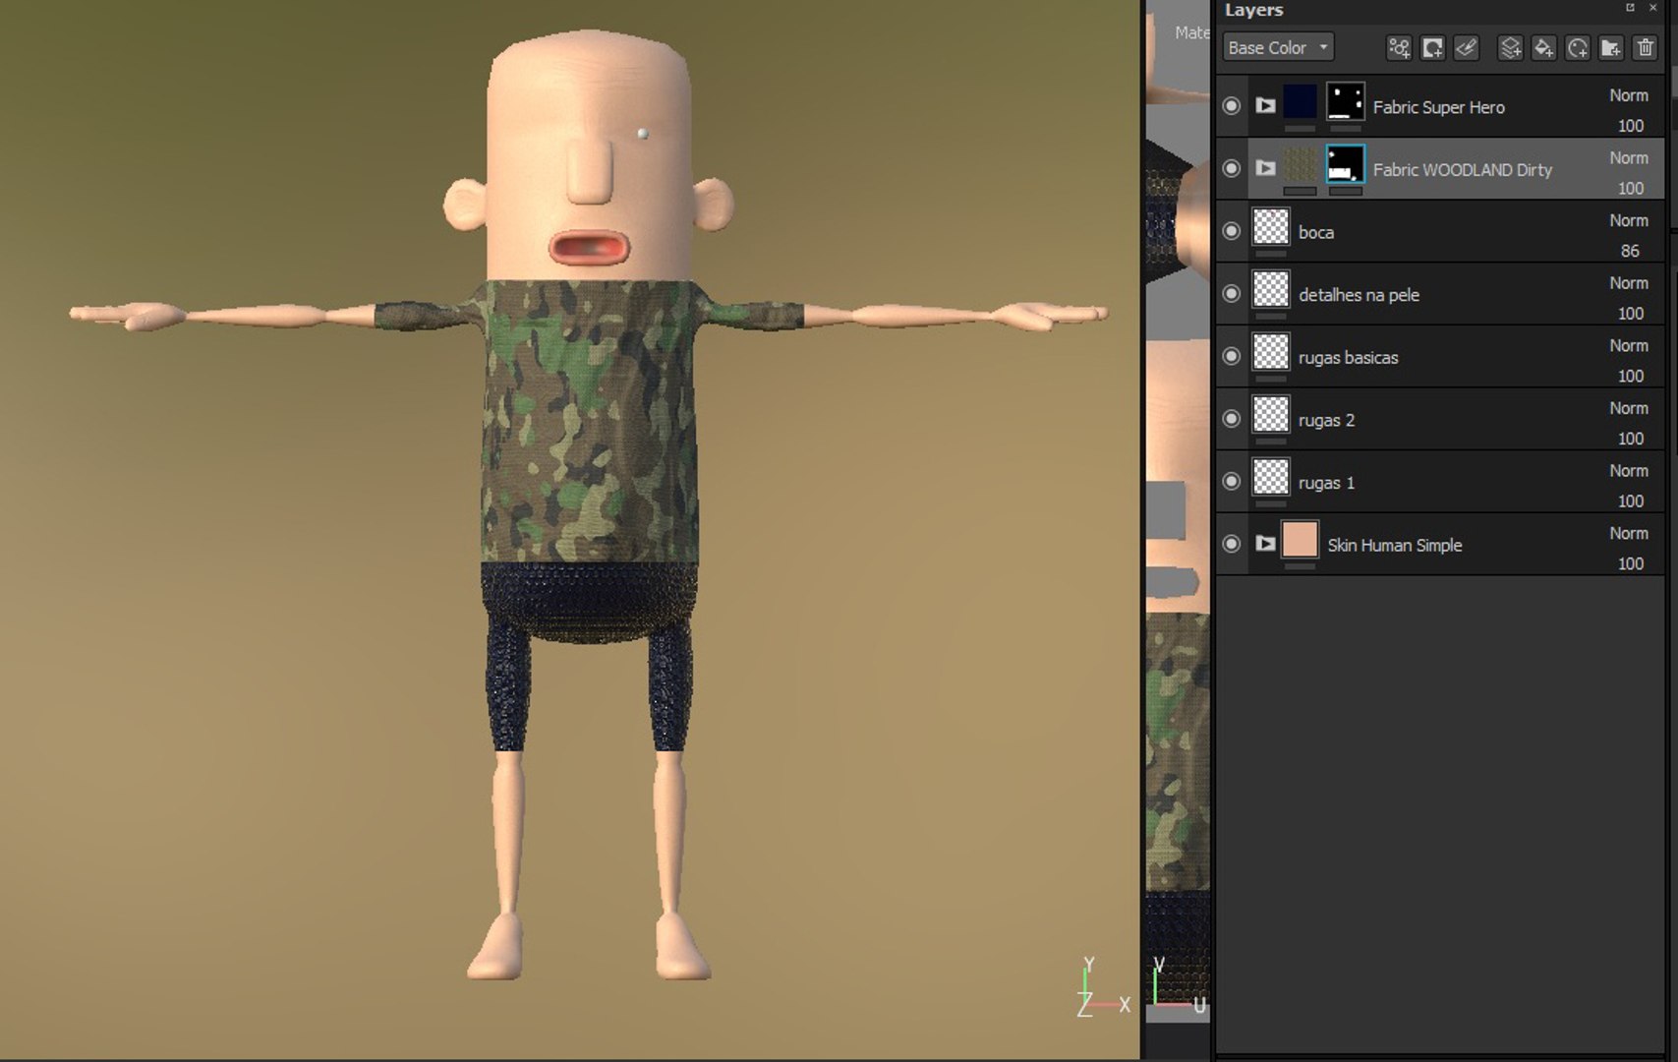Open blend mode Norm of boca layer
1678x1062 pixels.
pyautogui.click(x=1629, y=220)
